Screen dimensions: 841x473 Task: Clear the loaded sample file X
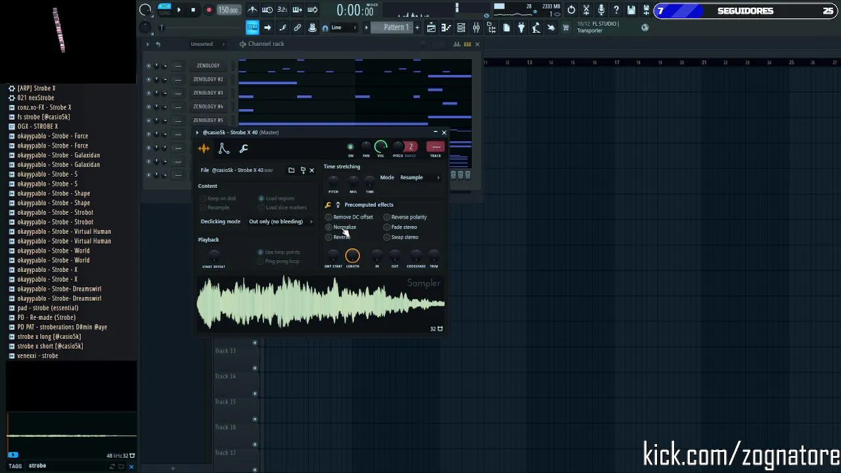311,170
